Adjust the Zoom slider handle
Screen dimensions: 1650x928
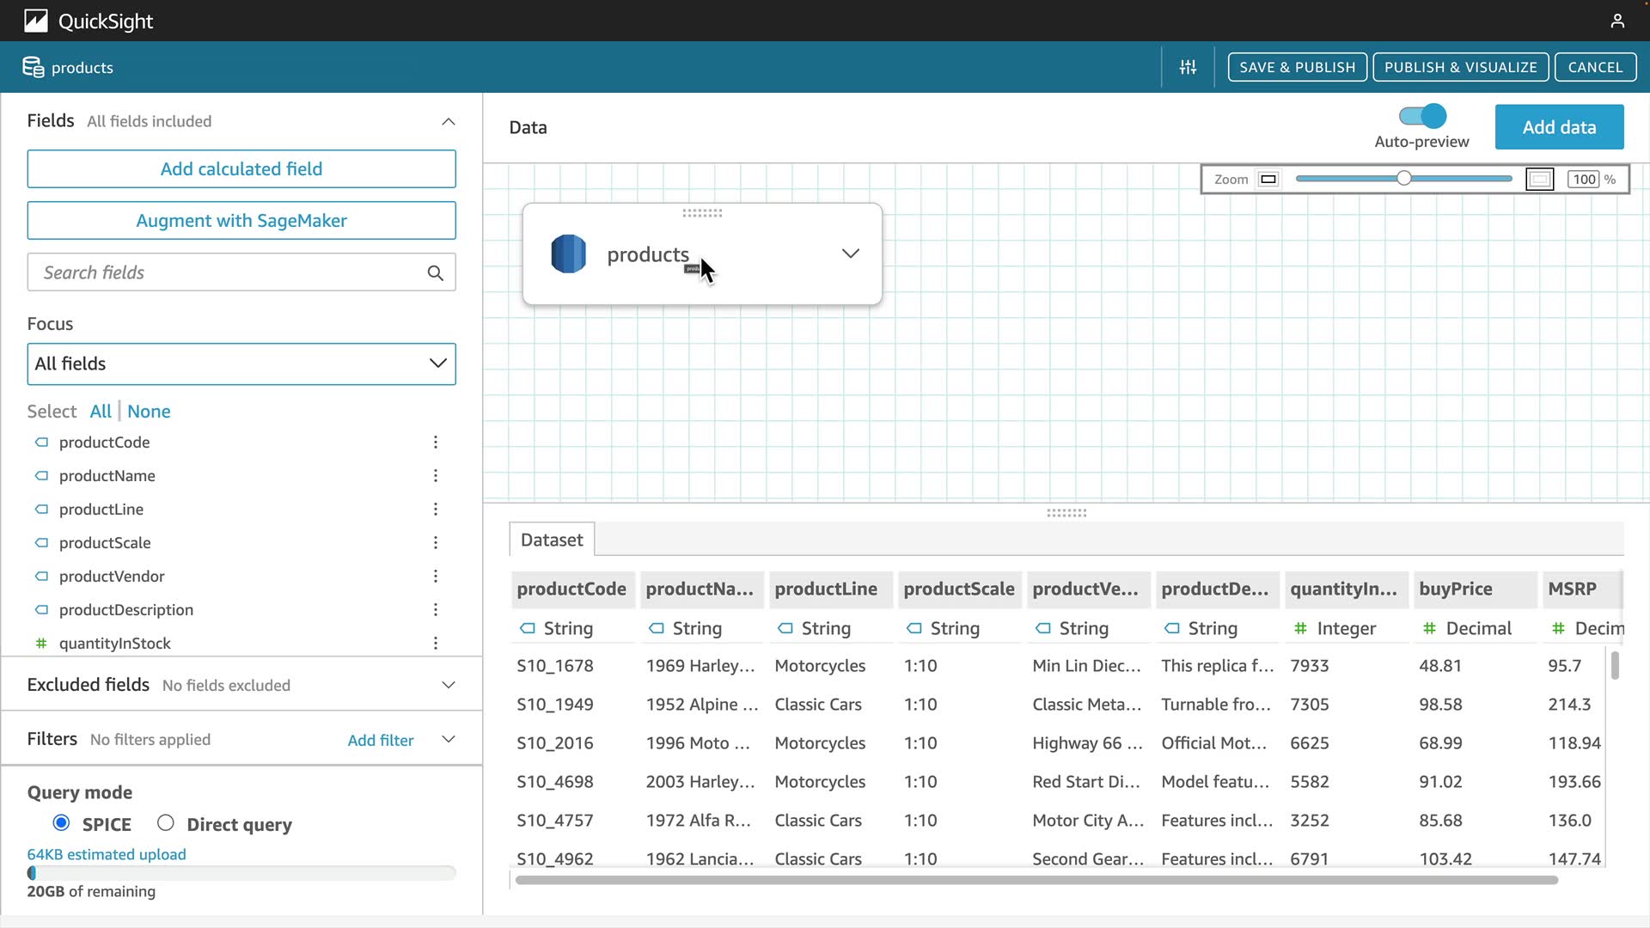[1403, 179]
